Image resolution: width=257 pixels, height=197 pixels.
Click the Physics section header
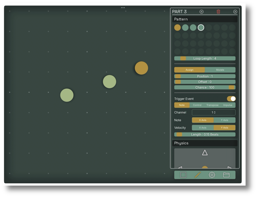coord(205,143)
